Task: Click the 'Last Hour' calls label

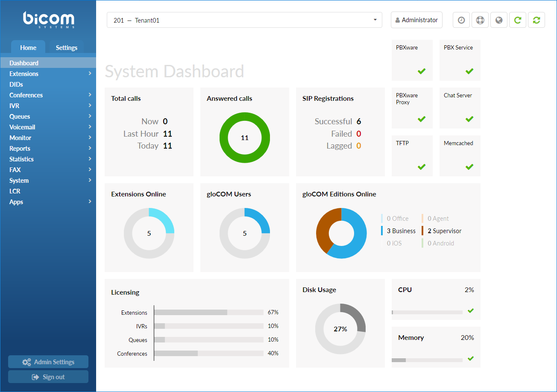Action: point(141,134)
